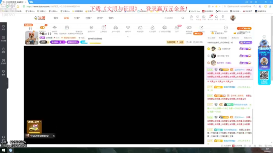Claim 今日可领 1 火箭 reward

point(175,42)
